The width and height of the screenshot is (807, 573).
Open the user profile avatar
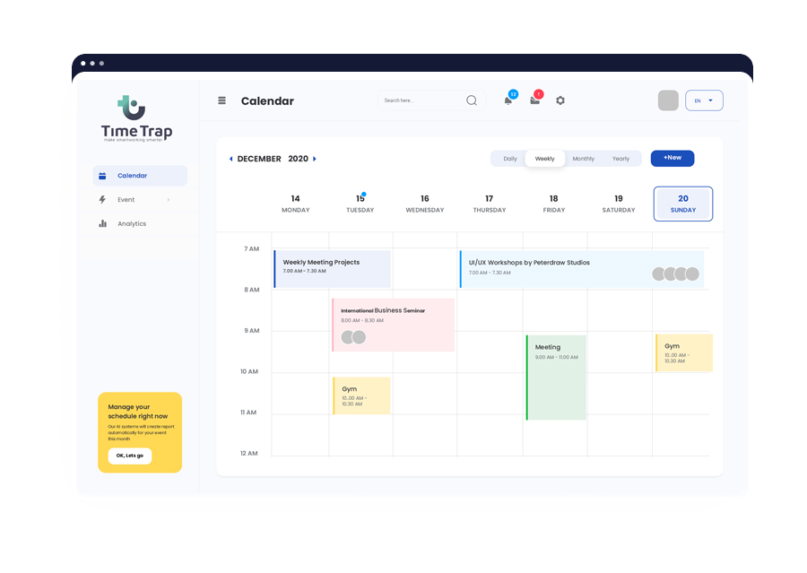[x=668, y=100]
